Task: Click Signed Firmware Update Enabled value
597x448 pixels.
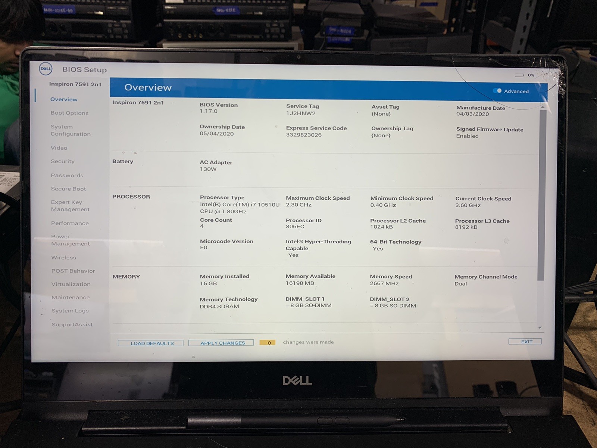Action: 467,136
